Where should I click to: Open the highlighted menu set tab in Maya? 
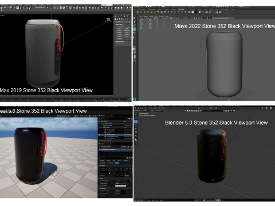pos(181,9)
